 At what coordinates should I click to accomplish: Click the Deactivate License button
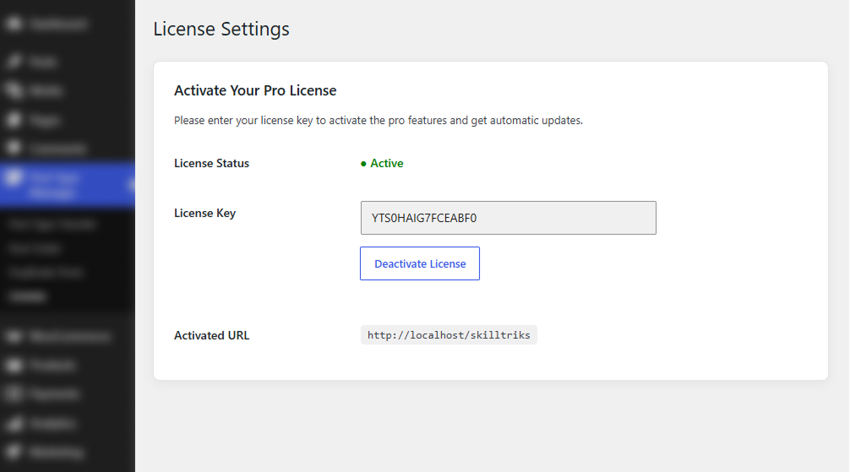pyautogui.click(x=420, y=263)
